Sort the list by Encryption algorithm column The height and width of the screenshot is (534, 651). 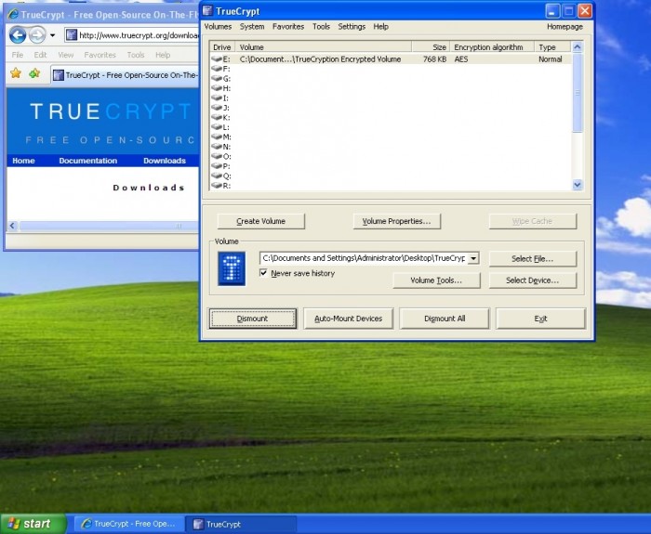pyautogui.click(x=491, y=46)
